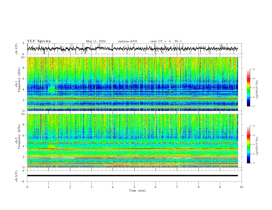Click the "-5" label on ch.1 color bar
Image resolution: width=272 pixels, height=210 pixels.
click(253, 88)
